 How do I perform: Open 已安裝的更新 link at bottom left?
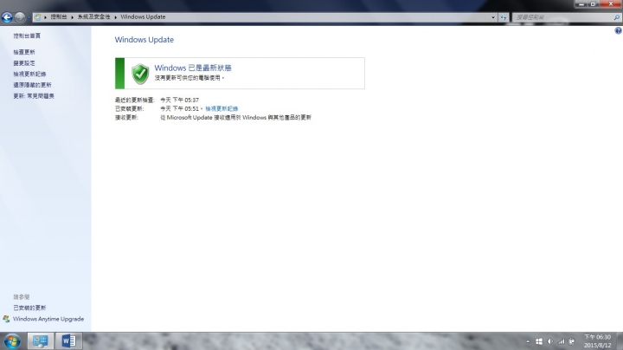click(x=29, y=308)
